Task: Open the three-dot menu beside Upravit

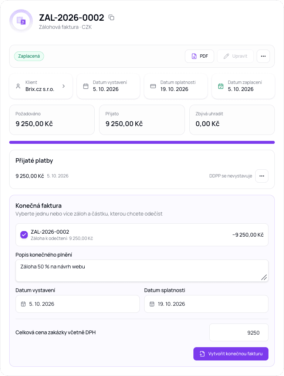Action: click(263, 56)
